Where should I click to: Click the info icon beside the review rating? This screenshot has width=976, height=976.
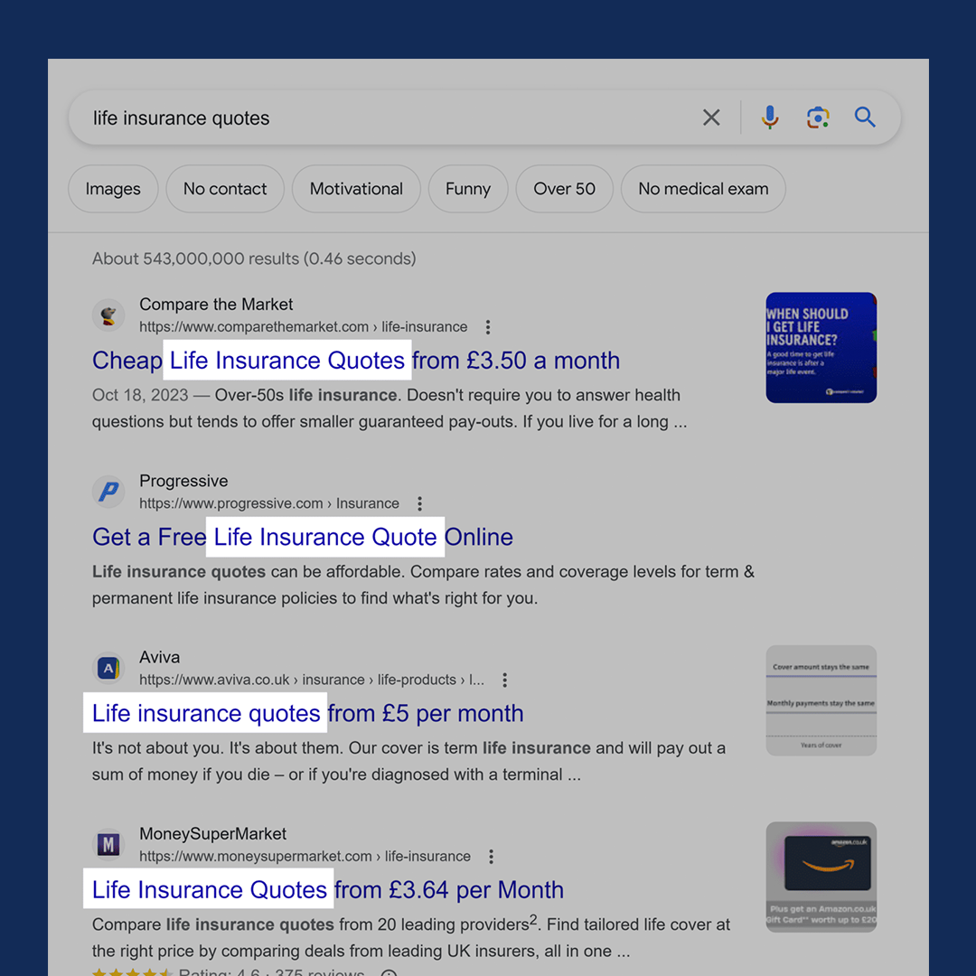(x=389, y=972)
